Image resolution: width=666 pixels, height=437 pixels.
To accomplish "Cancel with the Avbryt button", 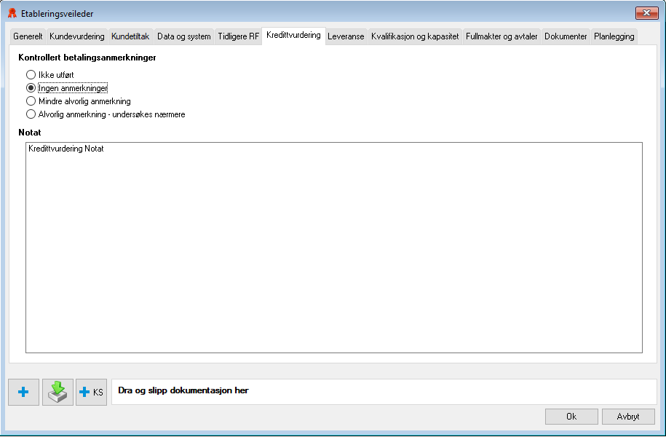I will (x=628, y=417).
